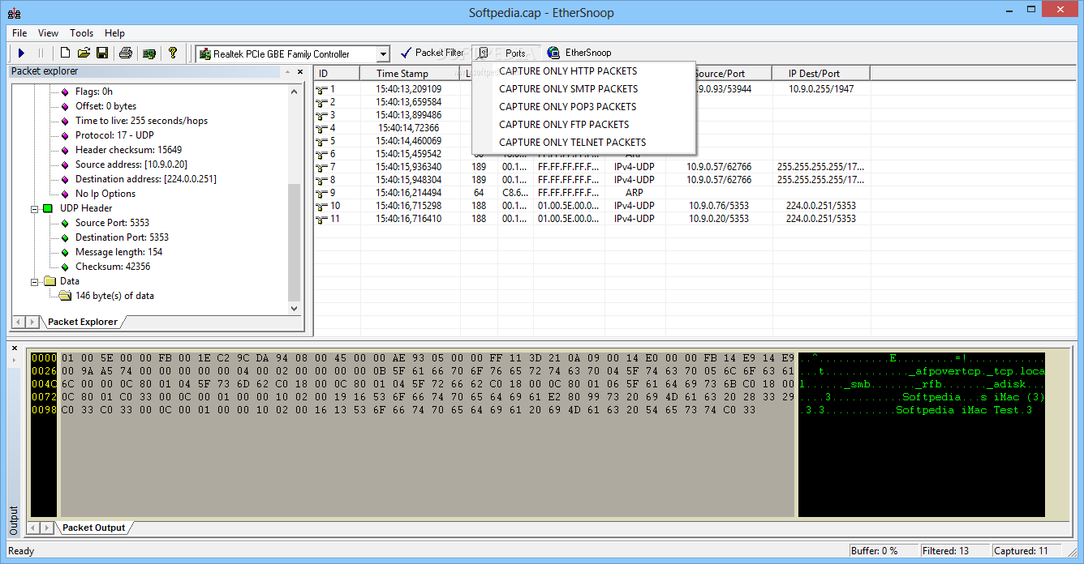The image size is (1084, 564).
Task: Click the Packet Explorer bottom tab
Action: coord(82,322)
